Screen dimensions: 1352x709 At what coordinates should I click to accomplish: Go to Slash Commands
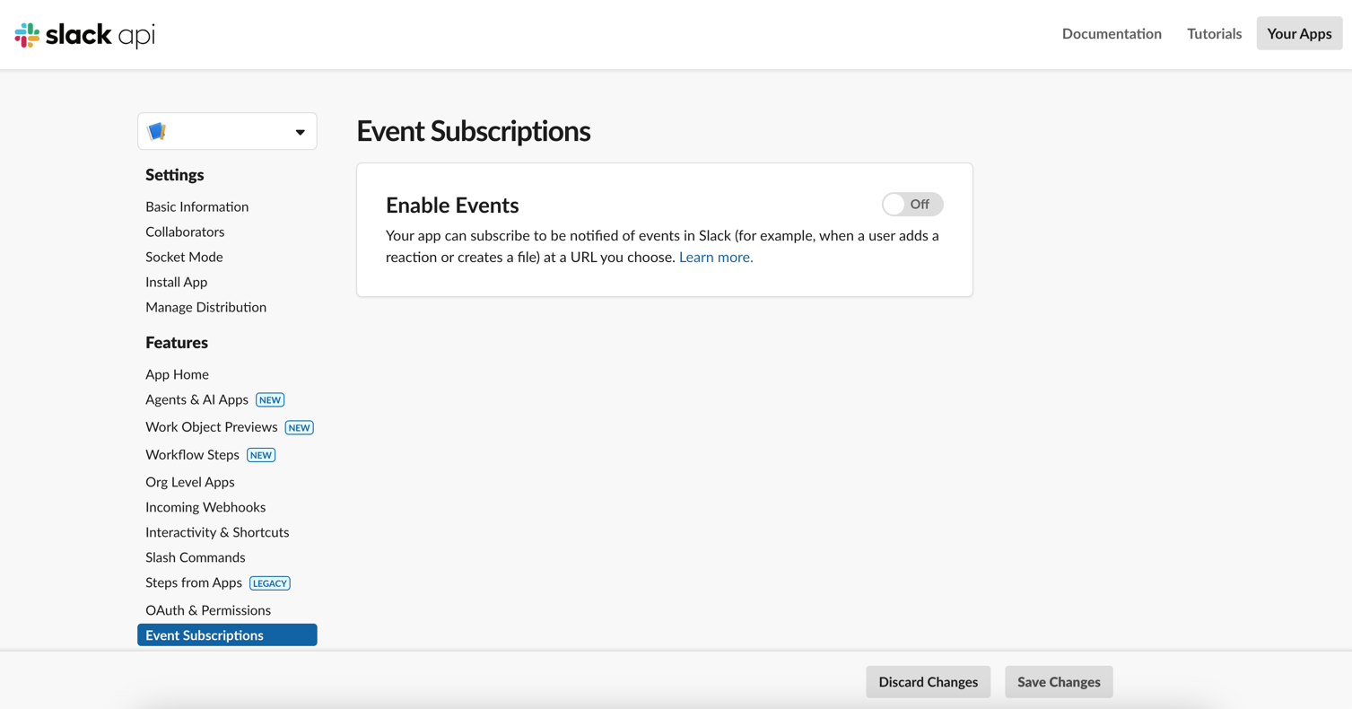[195, 557]
